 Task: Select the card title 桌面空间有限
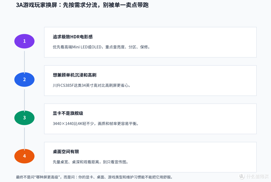[x=66, y=152]
